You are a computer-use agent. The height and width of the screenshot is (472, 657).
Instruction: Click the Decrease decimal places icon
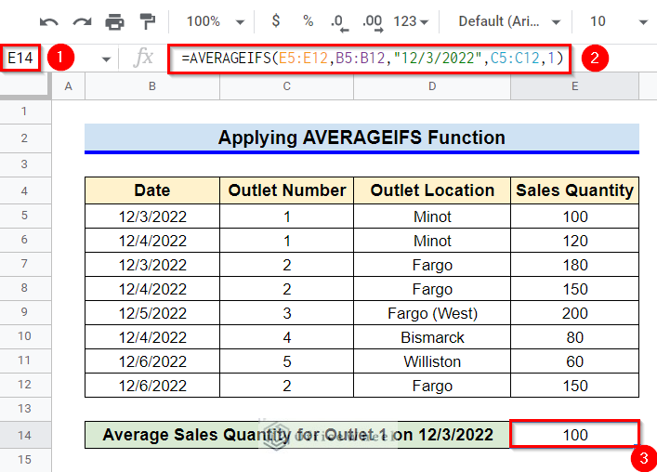tap(339, 21)
